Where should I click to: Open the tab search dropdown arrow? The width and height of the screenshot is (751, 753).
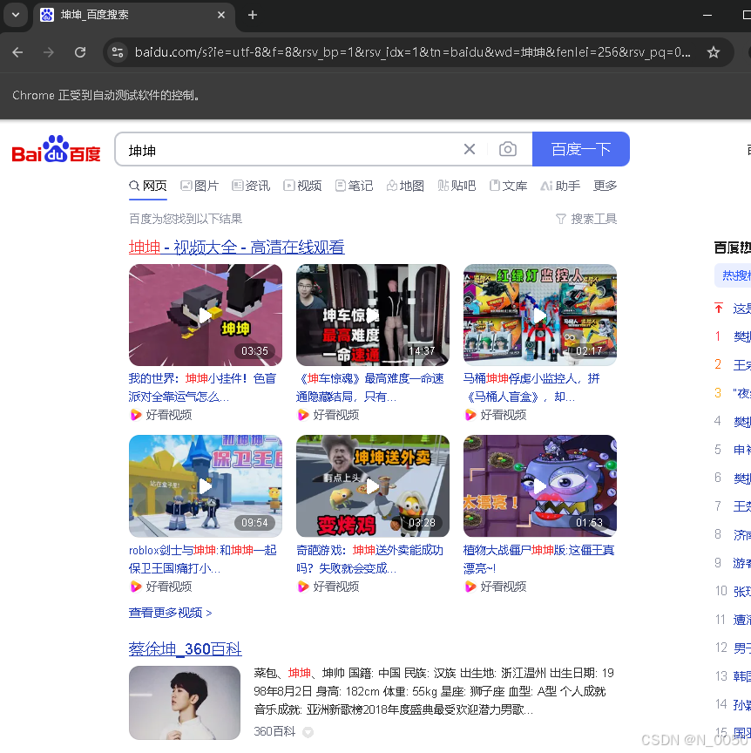pyautogui.click(x=16, y=15)
